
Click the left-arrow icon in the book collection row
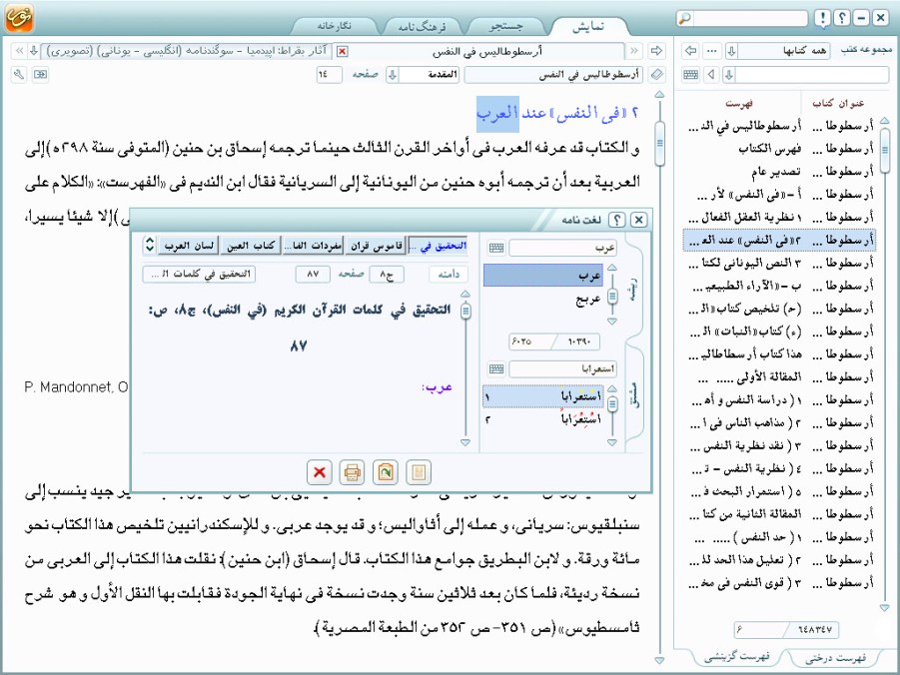691,51
